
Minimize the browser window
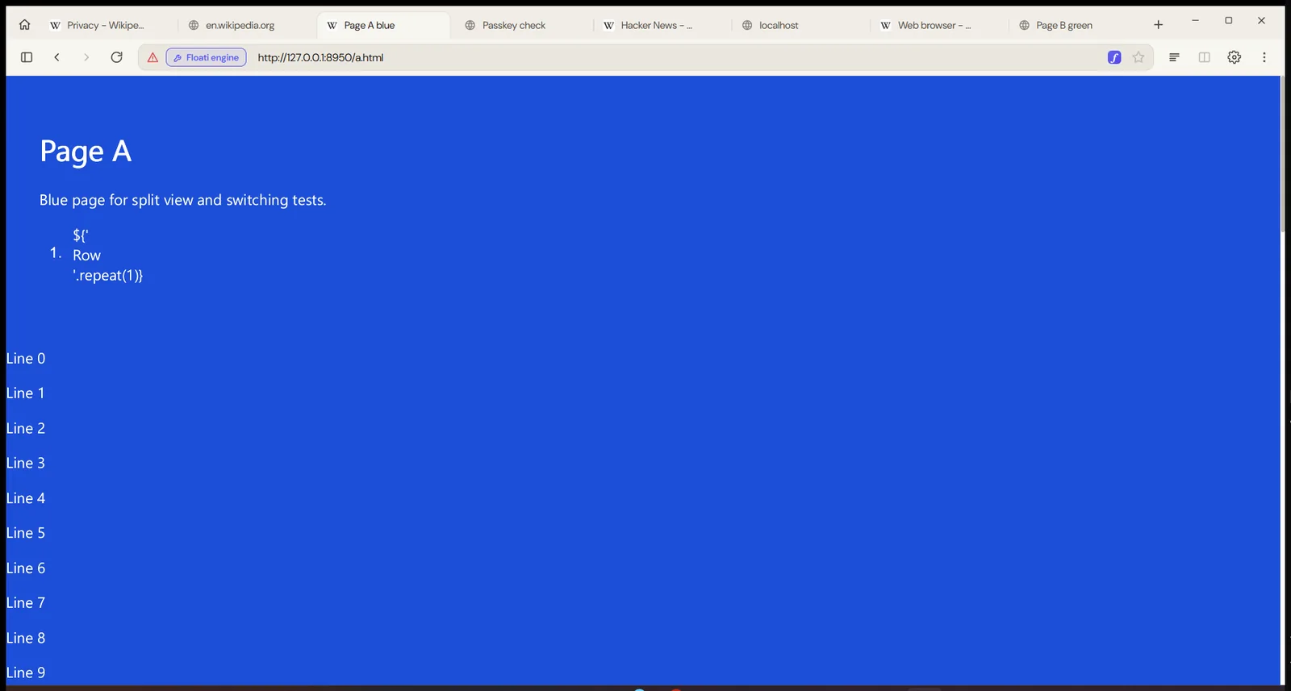[1195, 21]
